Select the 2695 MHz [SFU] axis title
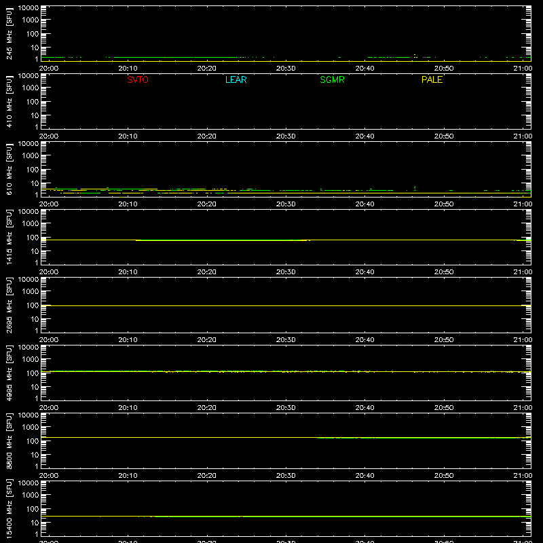Screen dimensions: 543x543 pyautogui.click(x=9, y=305)
